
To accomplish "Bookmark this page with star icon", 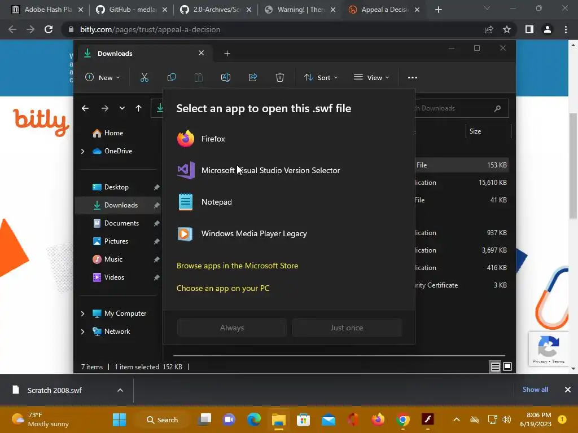I will tap(507, 29).
